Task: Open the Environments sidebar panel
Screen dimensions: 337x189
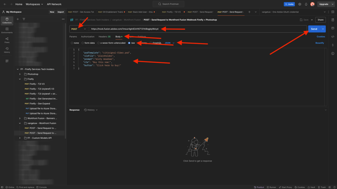Action: point(7,31)
